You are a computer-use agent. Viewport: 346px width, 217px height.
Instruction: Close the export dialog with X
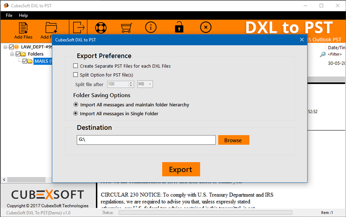(301, 40)
